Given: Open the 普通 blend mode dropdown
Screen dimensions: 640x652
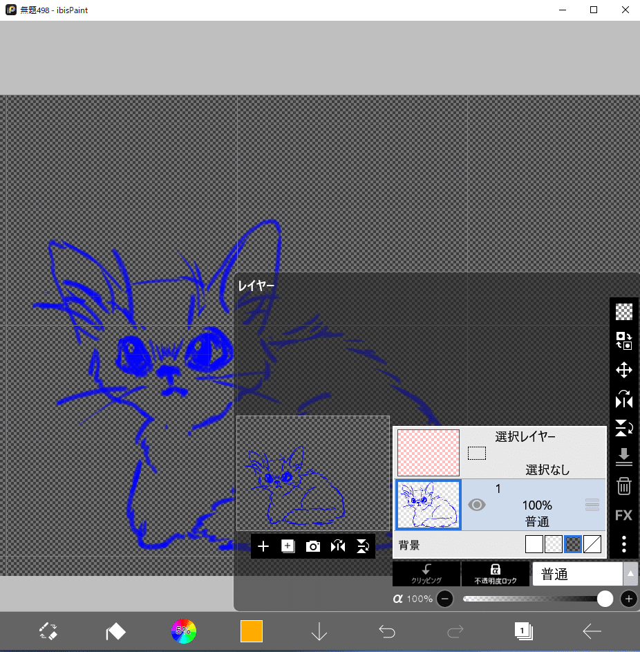Looking at the screenshot, I should [x=577, y=574].
